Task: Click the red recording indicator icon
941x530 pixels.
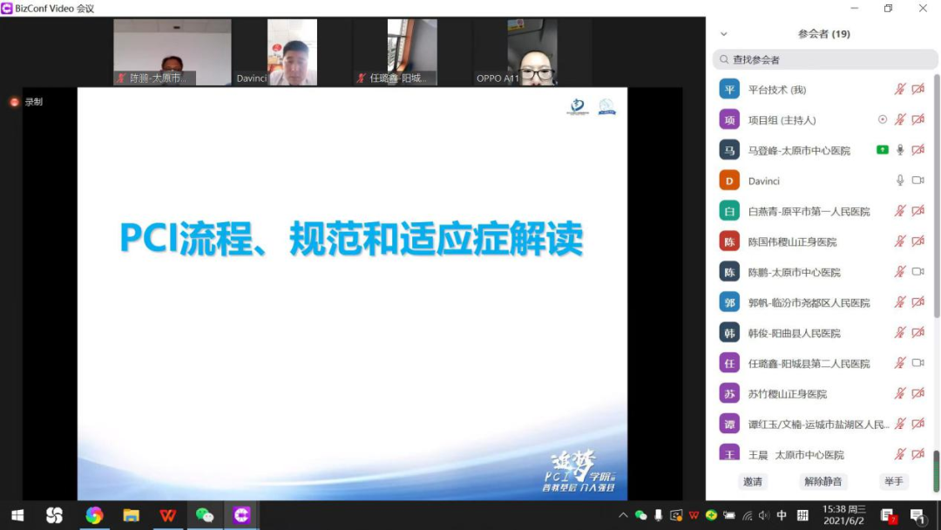Action: [x=14, y=102]
